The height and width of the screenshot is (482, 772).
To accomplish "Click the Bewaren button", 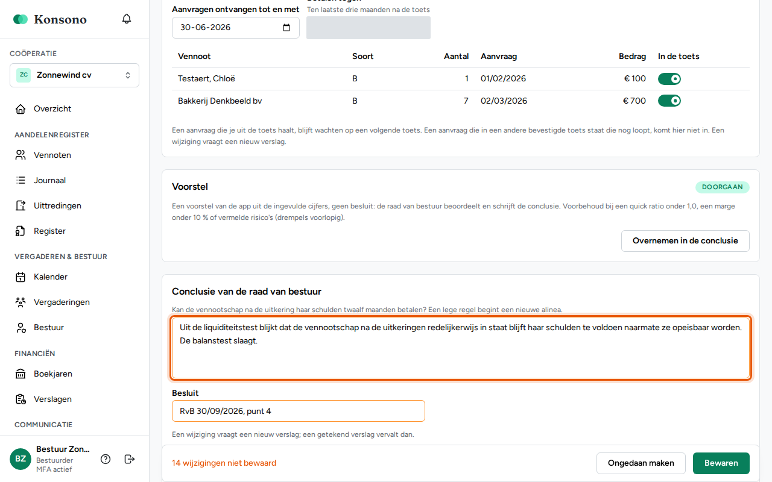I will 721,463.
